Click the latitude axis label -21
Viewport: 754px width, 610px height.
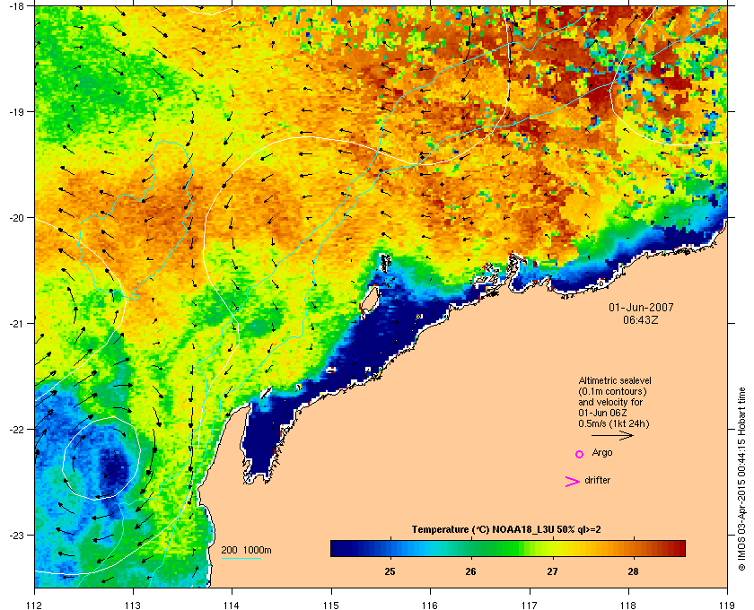tap(17, 323)
